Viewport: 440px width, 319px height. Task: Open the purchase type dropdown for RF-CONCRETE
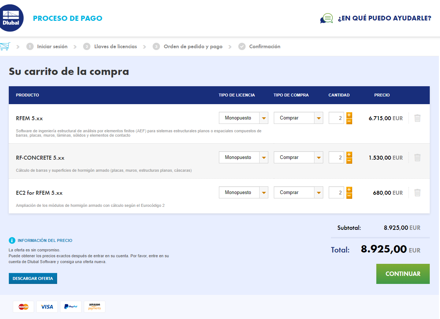298,157
